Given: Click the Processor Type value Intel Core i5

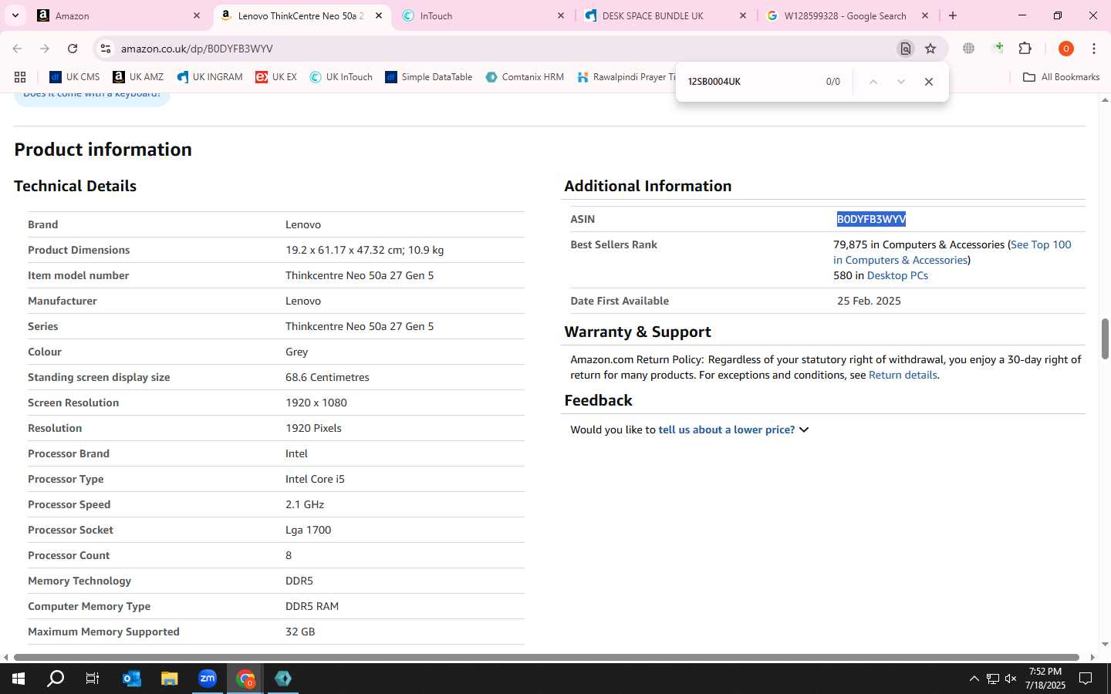Looking at the screenshot, I should point(315,479).
